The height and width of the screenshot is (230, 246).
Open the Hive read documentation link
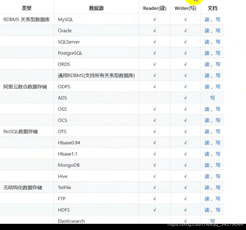click(207, 176)
